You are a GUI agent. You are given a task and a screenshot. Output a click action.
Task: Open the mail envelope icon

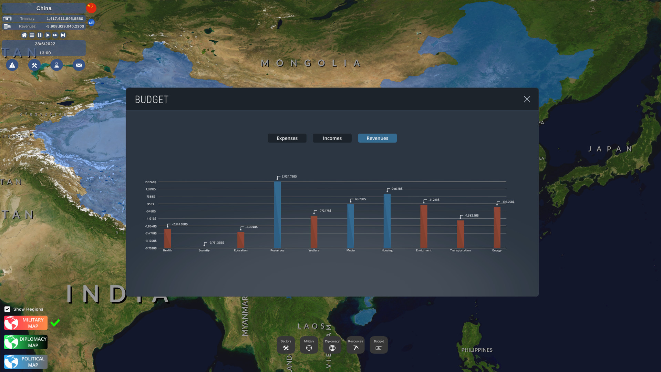(79, 65)
